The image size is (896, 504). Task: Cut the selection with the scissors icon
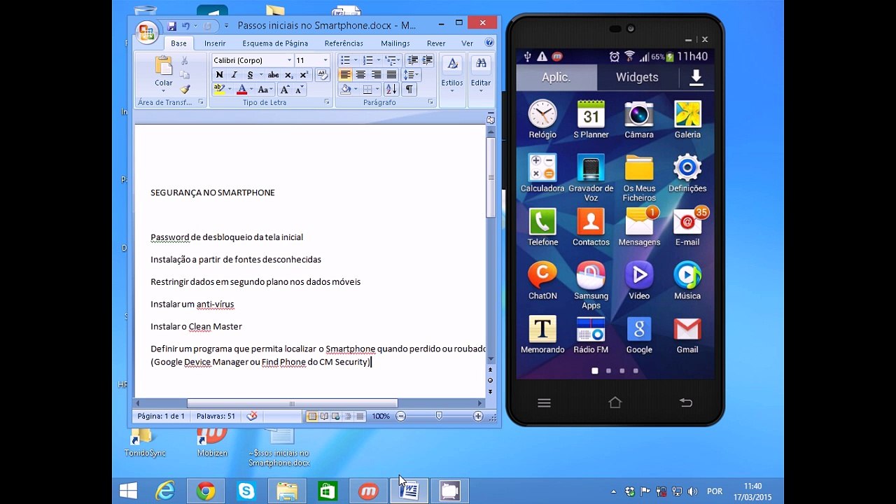coord(185,61)
